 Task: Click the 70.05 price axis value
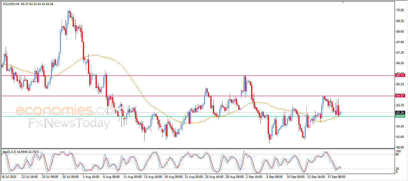click(400, 10)
